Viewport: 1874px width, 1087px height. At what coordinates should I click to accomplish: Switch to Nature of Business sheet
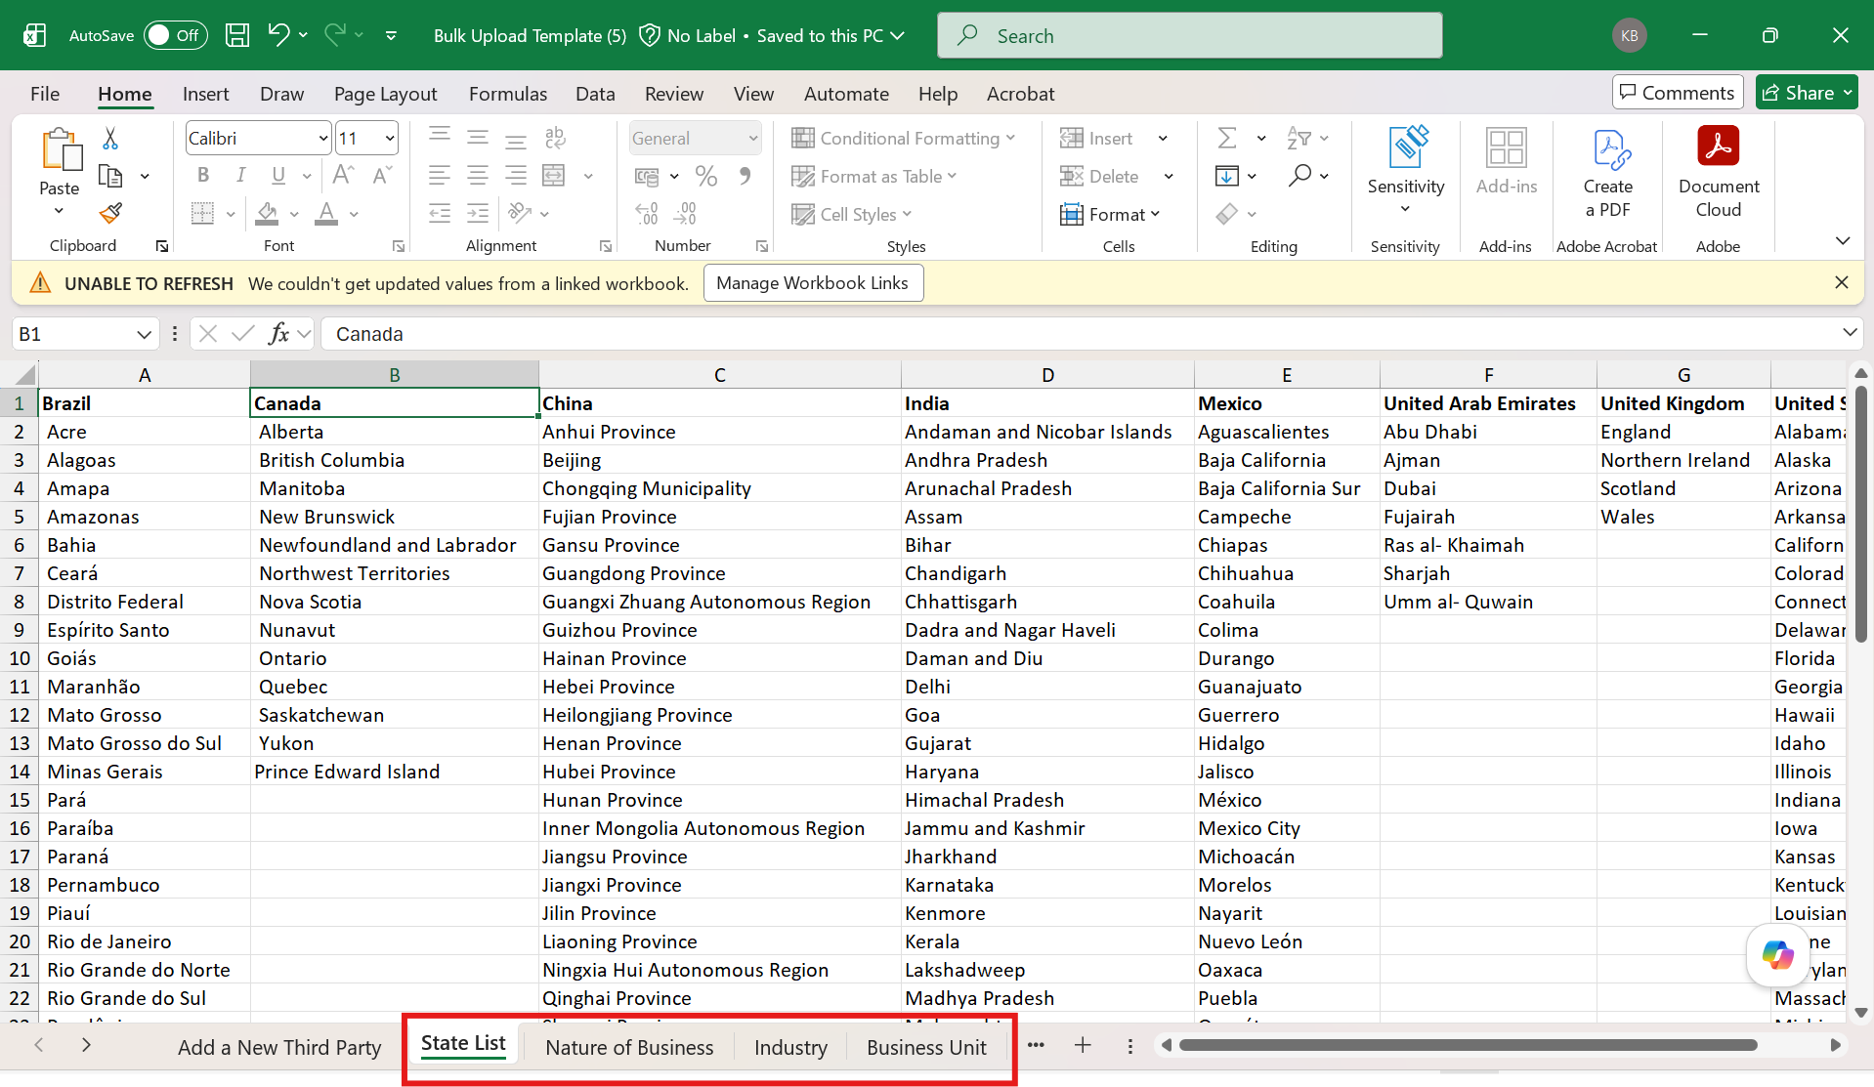pos(629,1047)
